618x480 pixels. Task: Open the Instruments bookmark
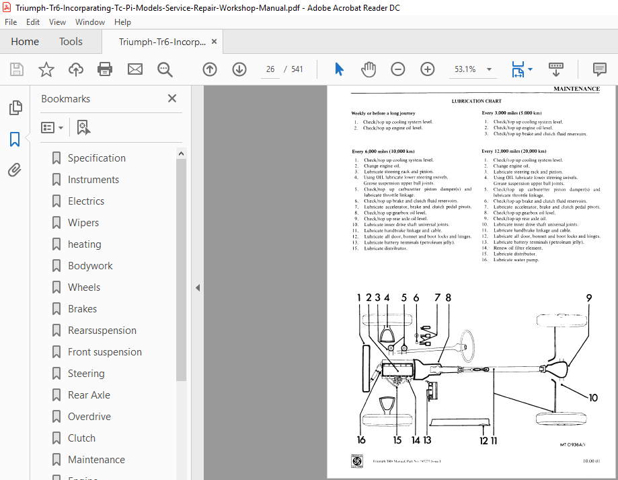pos(93,180)
